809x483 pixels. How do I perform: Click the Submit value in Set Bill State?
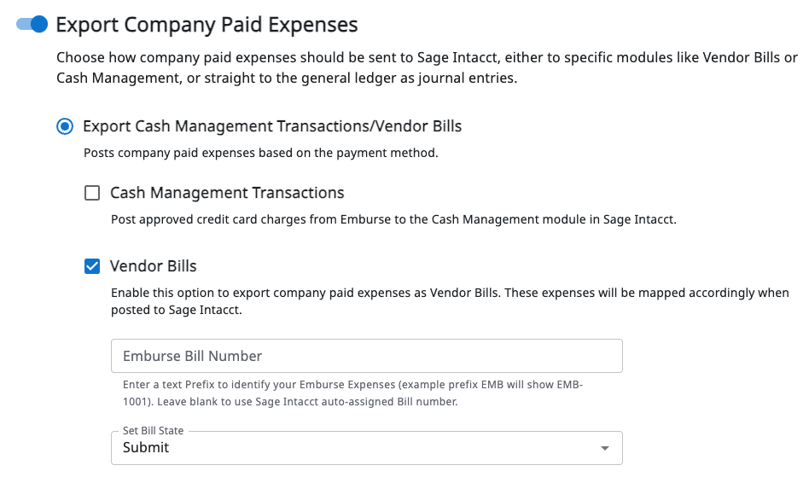click(x=146, y=448)
